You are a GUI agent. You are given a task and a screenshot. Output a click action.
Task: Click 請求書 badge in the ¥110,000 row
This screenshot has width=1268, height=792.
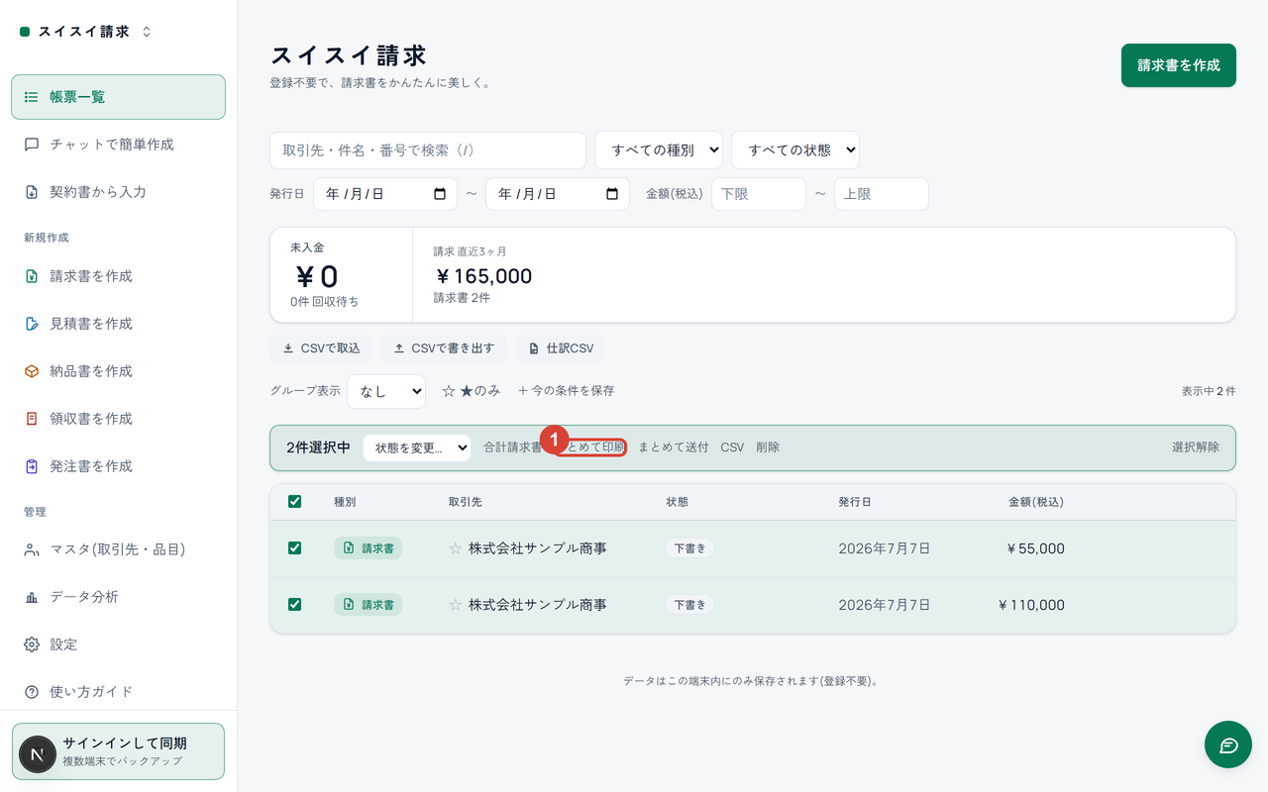369,604
